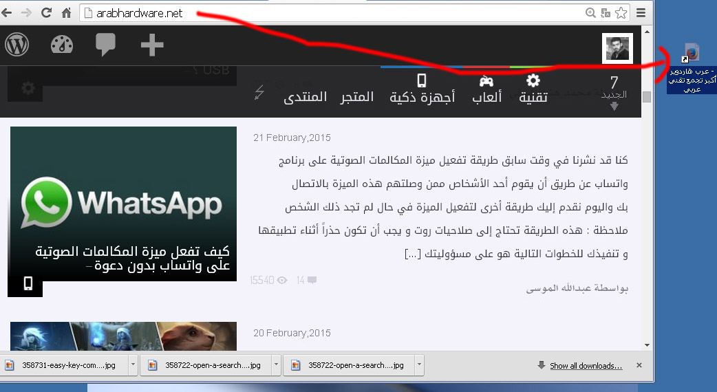Open last 358722-open-a-search....jpg download
717x392 pixels.
click(x=349, y=365)
